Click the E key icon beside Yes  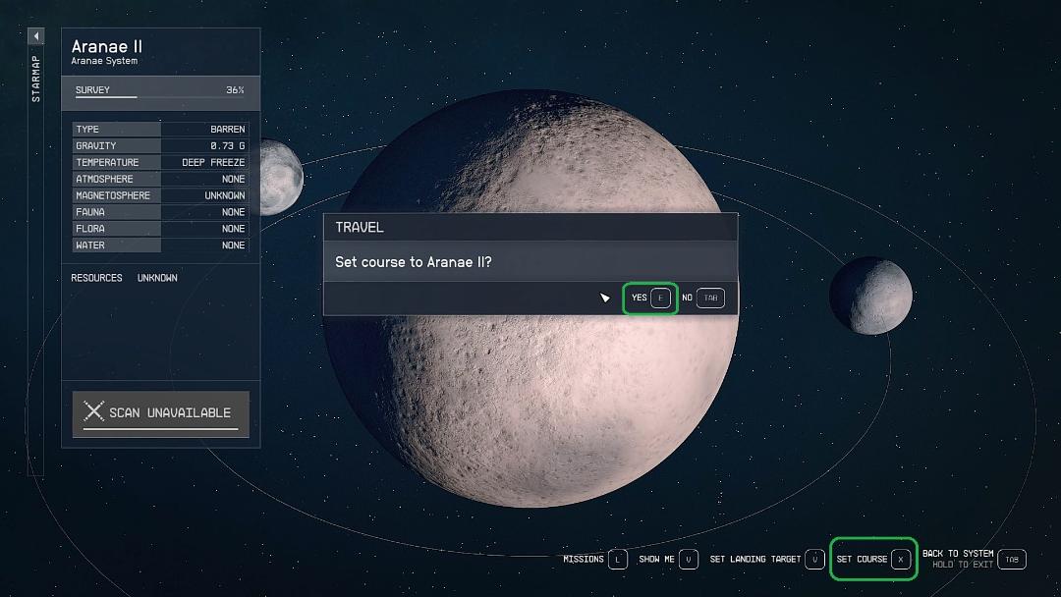[660, 298]
